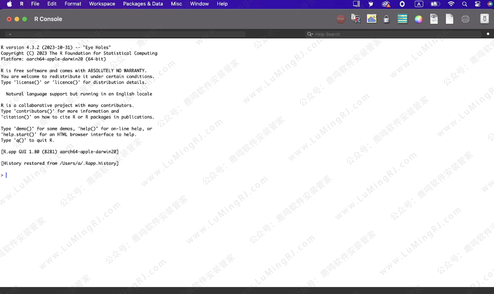The width and height of the screenshot is (494, 294).
Task: Toggle the quit R power switch
Action: click(484, 19)
